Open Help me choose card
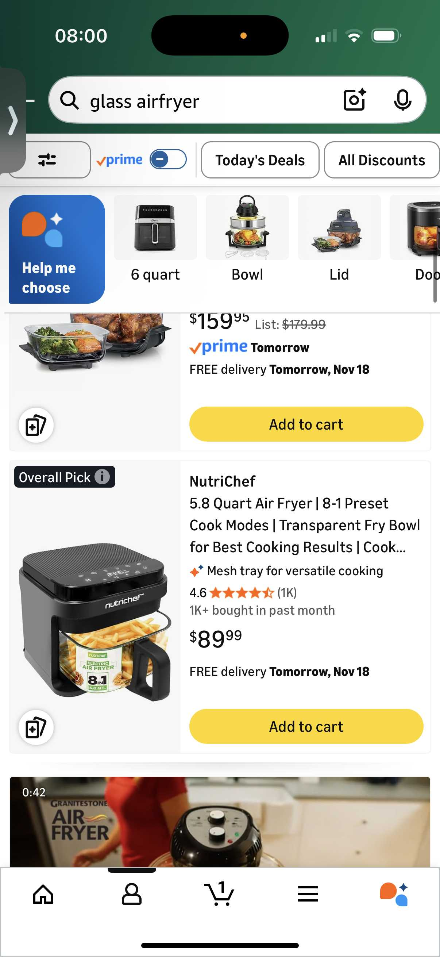Viewport: 440px width, 957px height. pos(57,249)
